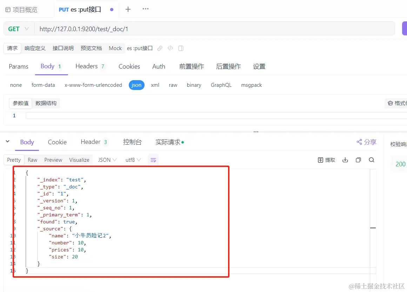Select x-www-form-urlencoded body type
Image resolution: width=407 pixels, height=292 pixels.
click(93, 85)
